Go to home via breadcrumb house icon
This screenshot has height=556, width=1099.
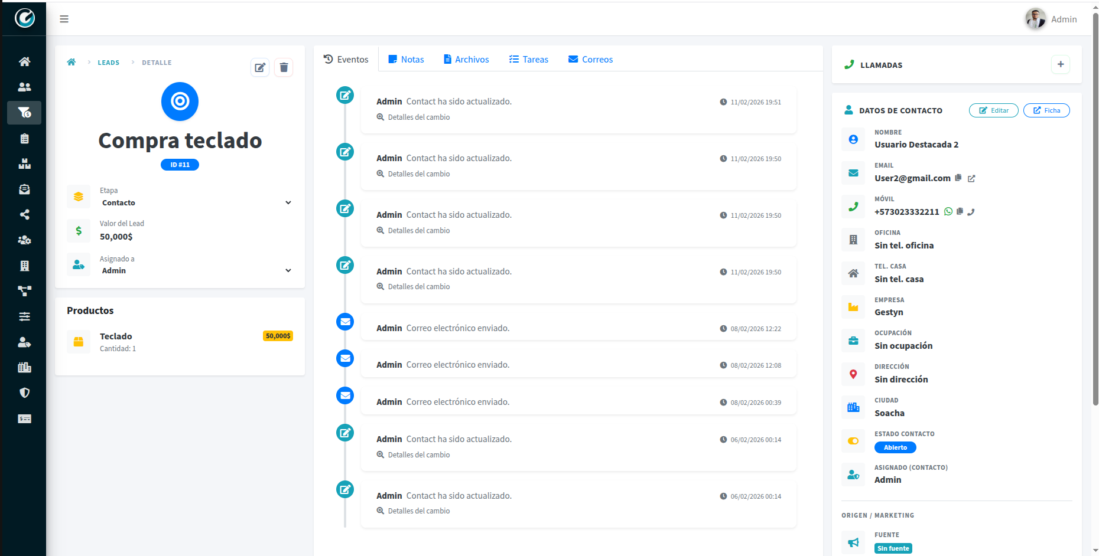coord(71,62)
